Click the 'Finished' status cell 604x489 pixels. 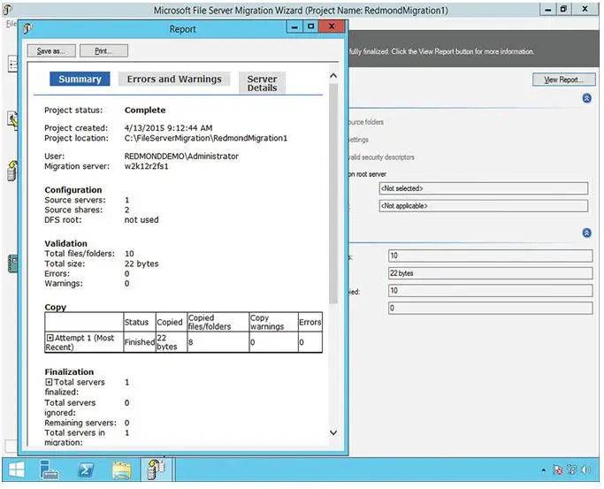coord(140,342)
